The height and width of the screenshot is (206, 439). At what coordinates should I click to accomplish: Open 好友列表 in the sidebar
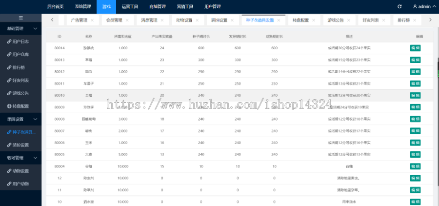pos(20,81)
